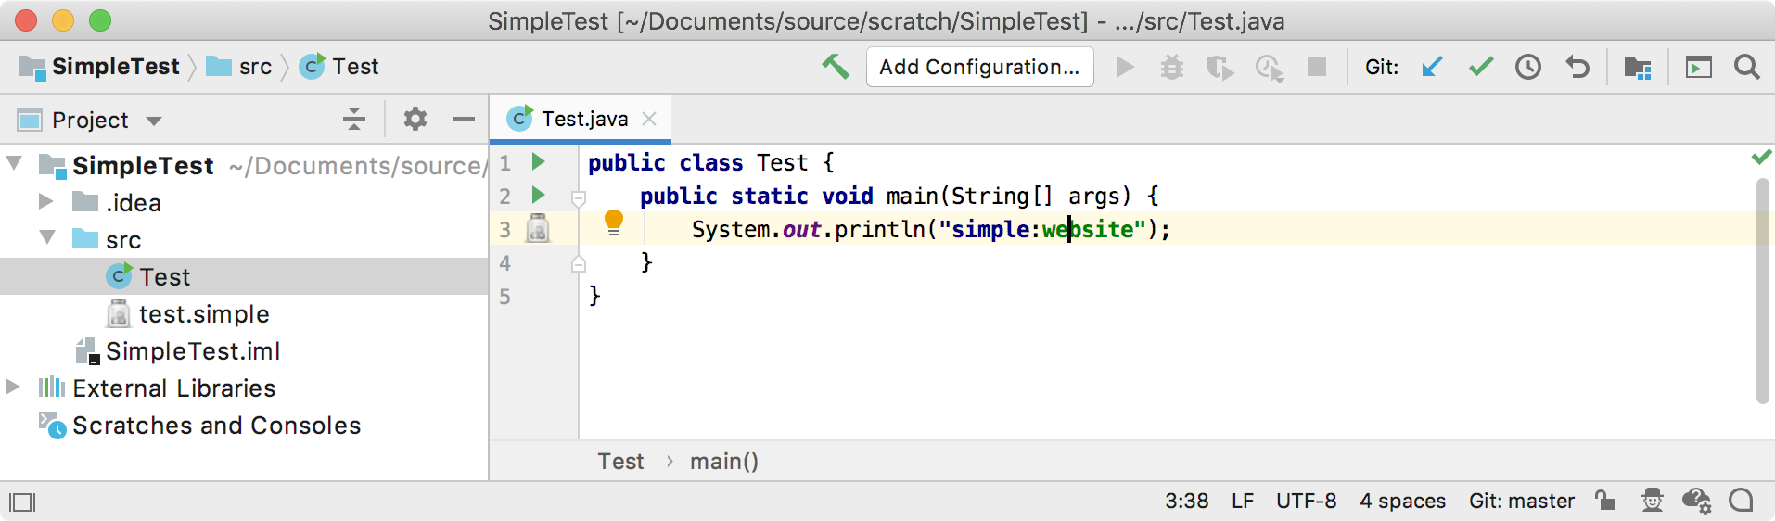
Task: Click the 3:38 cursor position indicator
Action: [1186, 502]
